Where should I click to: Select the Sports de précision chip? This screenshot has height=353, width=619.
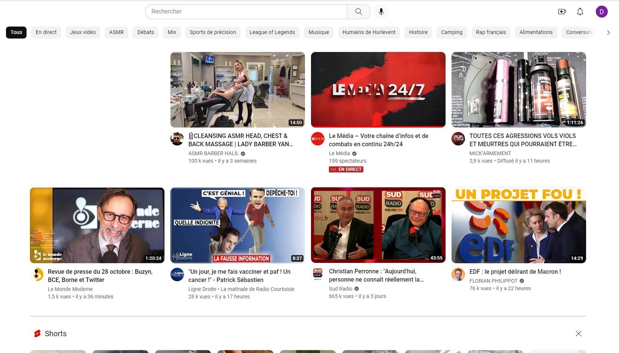(x=213, y=32)
